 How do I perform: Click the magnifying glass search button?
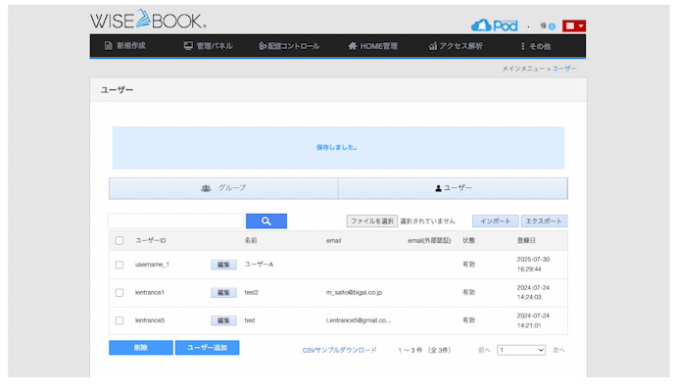tap(266, 221)
